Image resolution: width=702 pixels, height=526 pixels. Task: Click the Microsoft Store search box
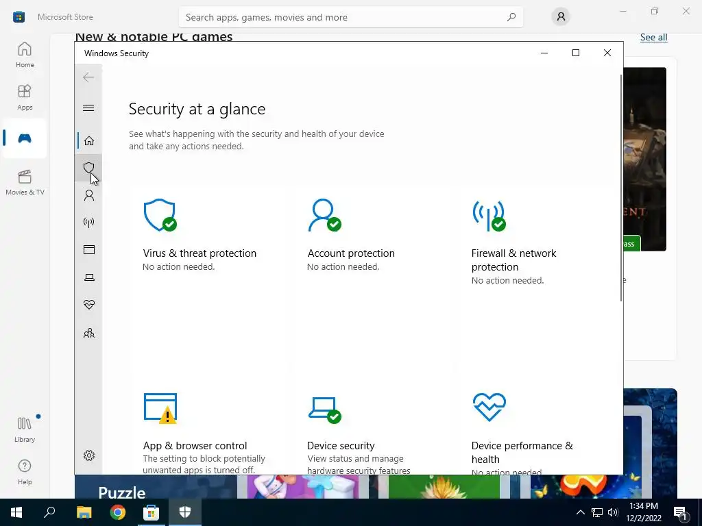tap(351, 17)
